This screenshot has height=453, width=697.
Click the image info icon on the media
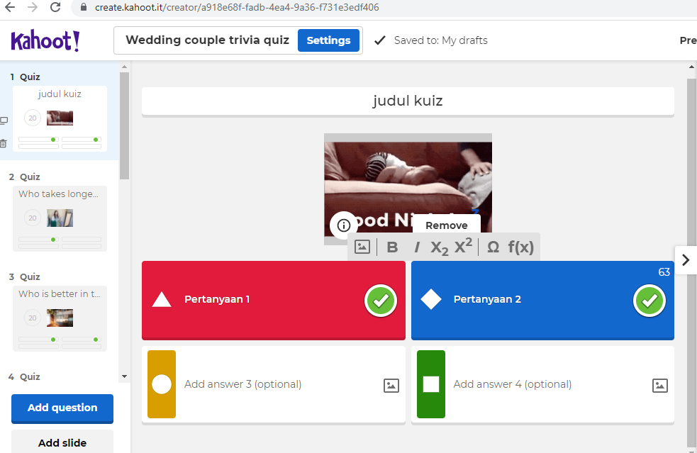(343, 225)
